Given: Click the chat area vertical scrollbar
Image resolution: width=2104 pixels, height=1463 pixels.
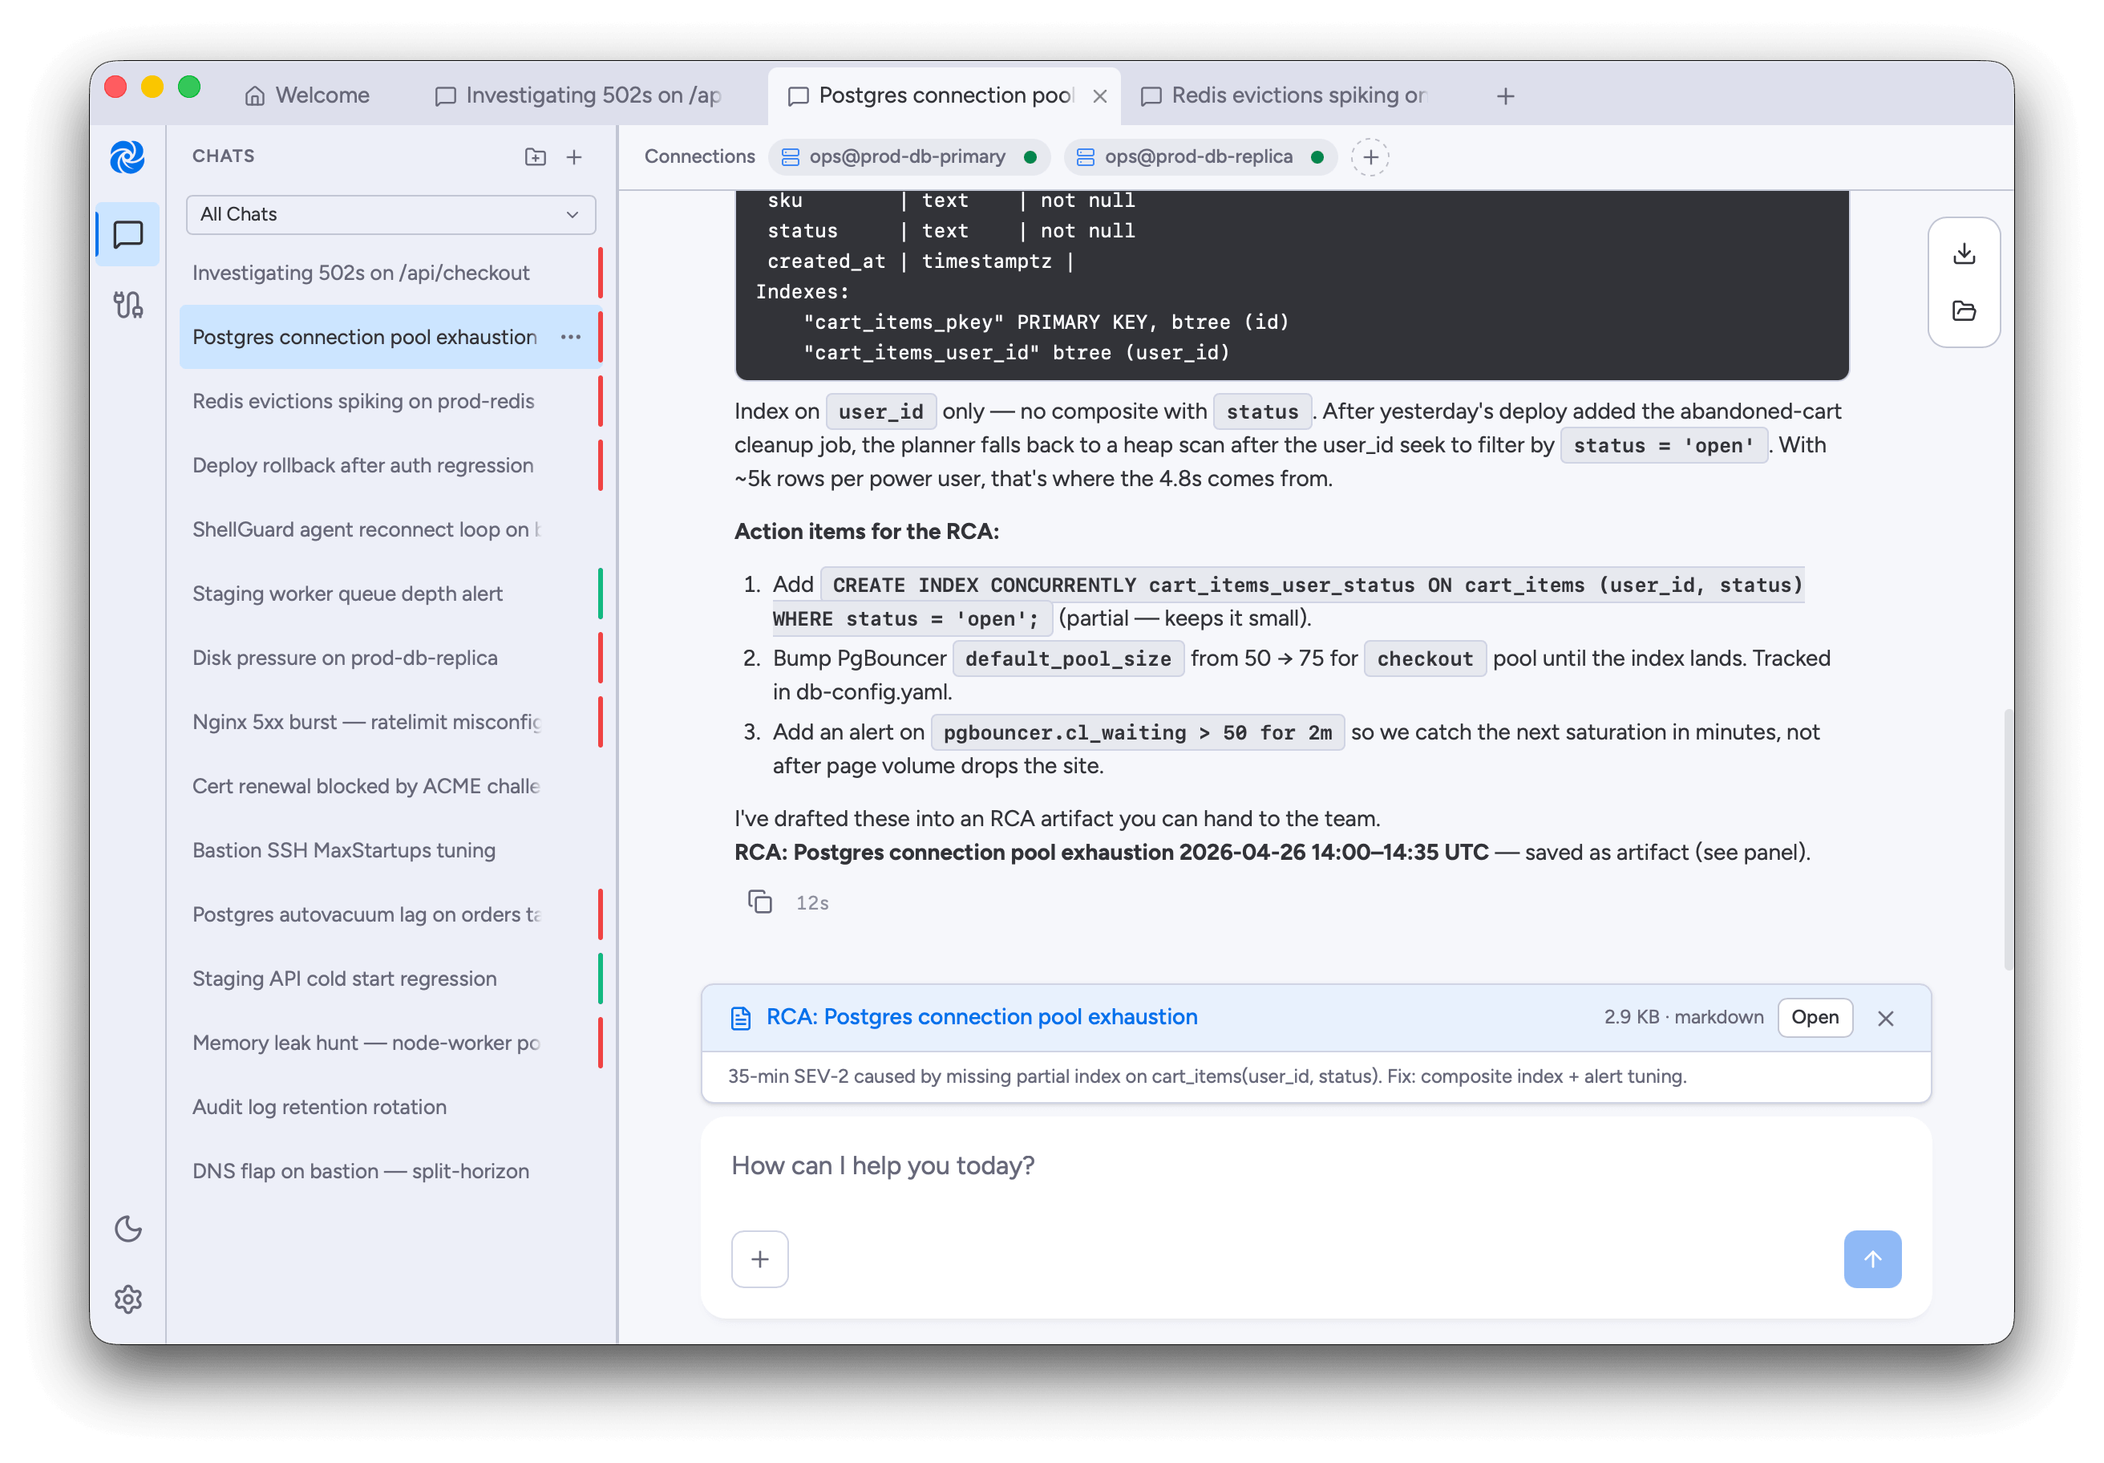Looking at the screenshot, I should pos(2008,839).
